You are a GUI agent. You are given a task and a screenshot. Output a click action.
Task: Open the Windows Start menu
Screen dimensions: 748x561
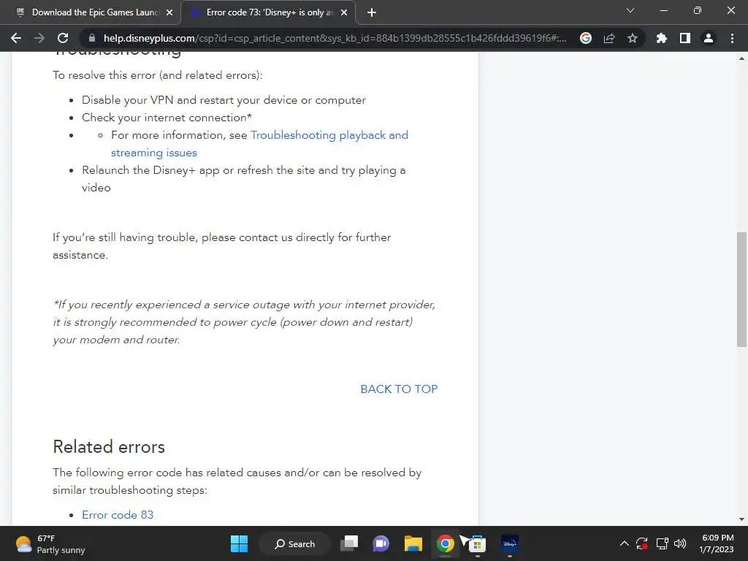(239, 543)
